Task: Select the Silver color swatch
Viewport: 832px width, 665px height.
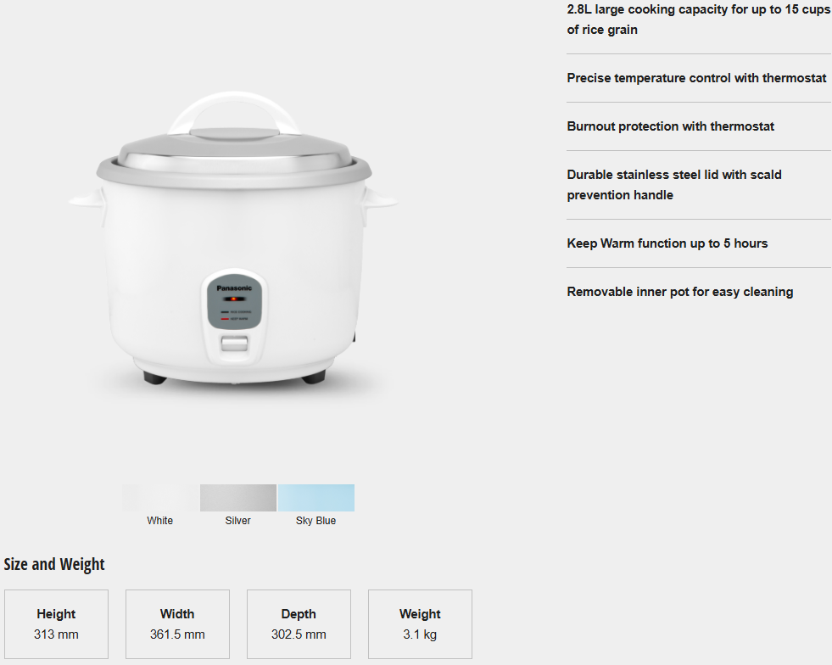Action: pyautogui.click(x=238, y=498)
